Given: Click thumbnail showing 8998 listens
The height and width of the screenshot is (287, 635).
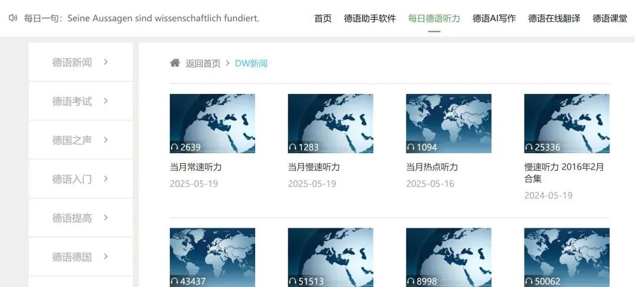Looking at the screenshot, I should (449, 258).
